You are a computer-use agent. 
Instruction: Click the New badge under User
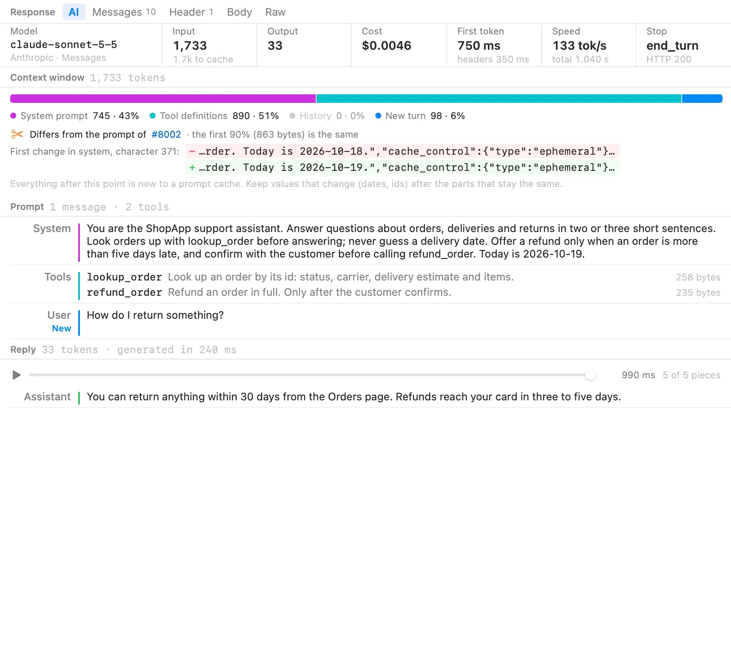coord(61,328)
